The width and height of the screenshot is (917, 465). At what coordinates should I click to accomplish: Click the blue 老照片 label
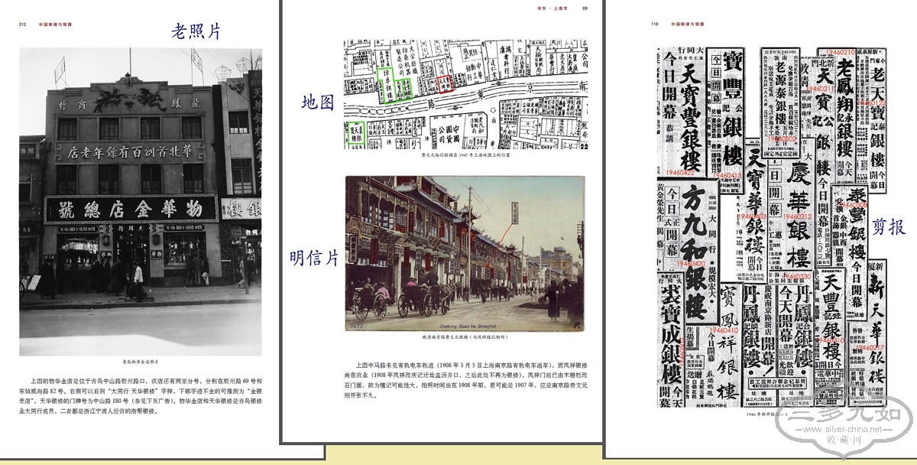point(196,31)
